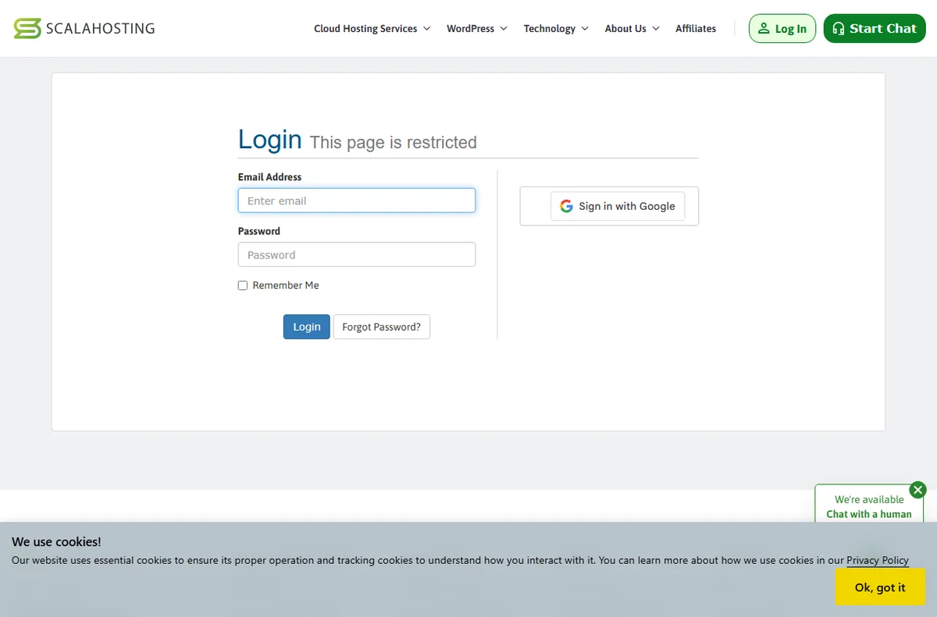Click the Login page heading
This screenshot has height=617, width=937.
point(270,140)
